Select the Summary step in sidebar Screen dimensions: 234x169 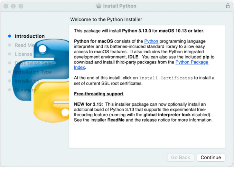pyautogui.click(x=25, y=90)
